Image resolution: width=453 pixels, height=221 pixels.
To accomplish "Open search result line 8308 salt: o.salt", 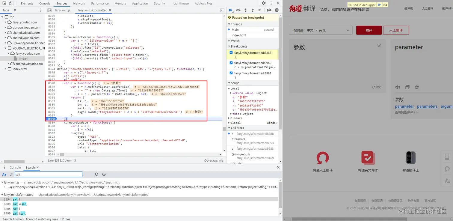I will tap(20, 204).
